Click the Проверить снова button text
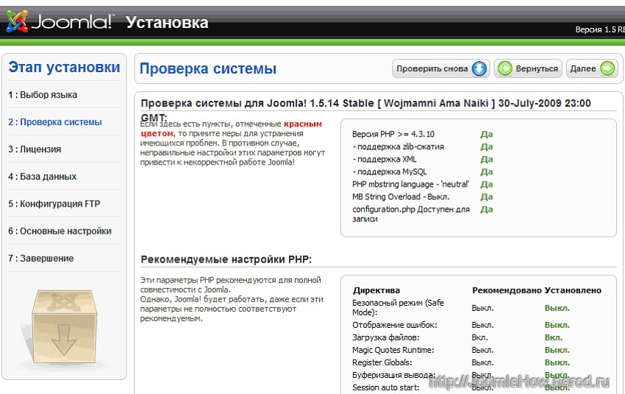 pos(432,68)
